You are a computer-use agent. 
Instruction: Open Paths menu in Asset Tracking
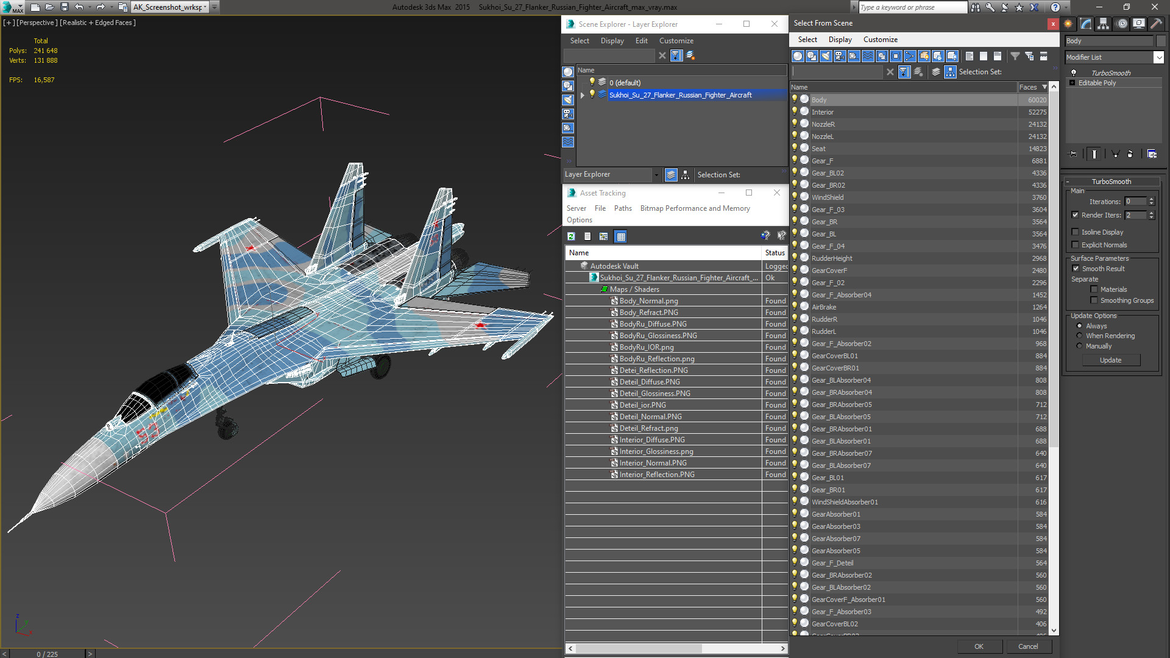[623, 208]
